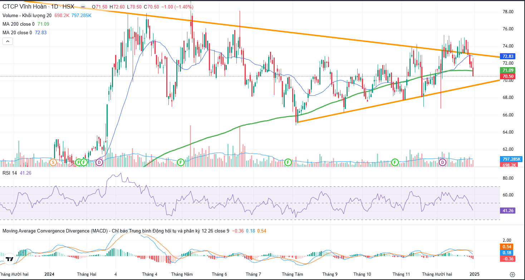Click the C70.50 close value in header
This screenshot has height=280, width=525.
click(x=151, y=7)
